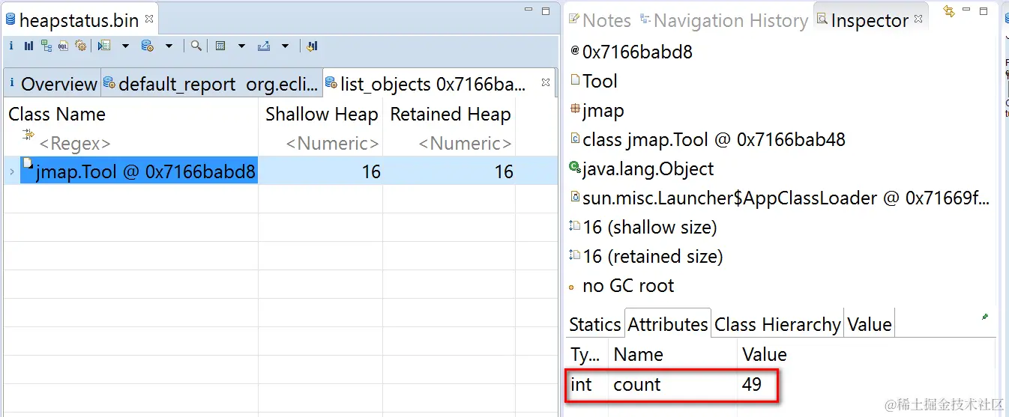This screenshot has height=417, width=1009.
Task: Click class jmap.Tool @ 0x7166bab48 line
Action: pos(714,139)
